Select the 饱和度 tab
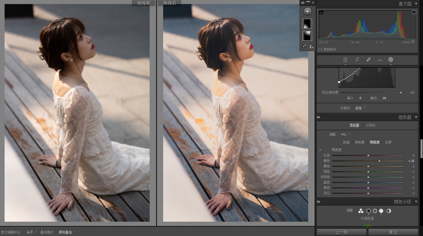This screenshot has width=423, height=236. 360,142
